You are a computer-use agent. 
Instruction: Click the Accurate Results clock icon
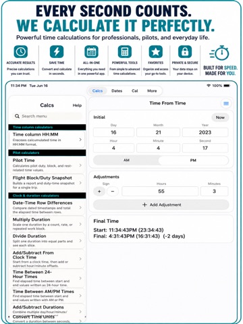tap(21, 51)
